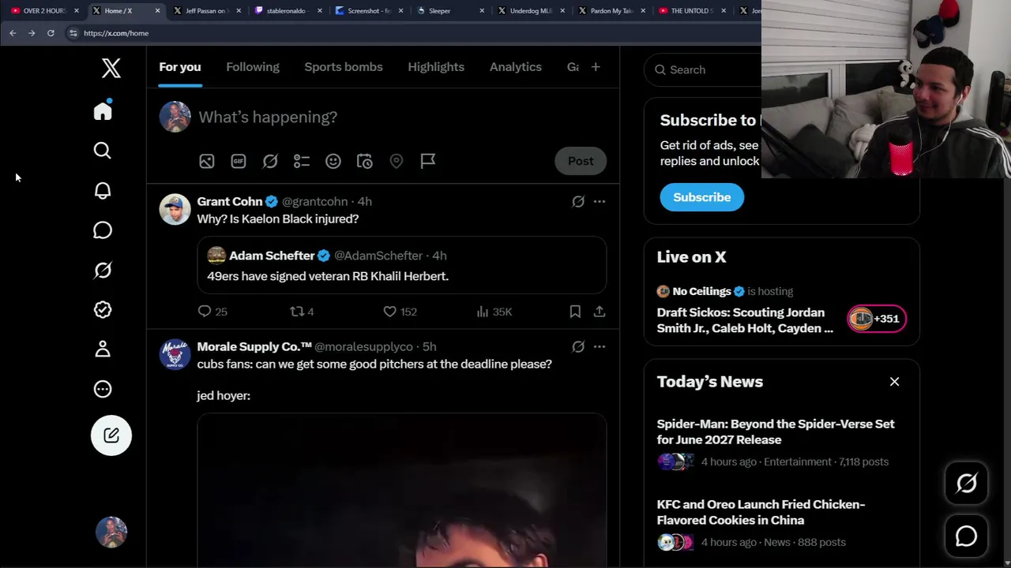Click the plus icon beside the timeline tabs
The width and height of the screenshot is (1011, 568).
coord(596,67)
